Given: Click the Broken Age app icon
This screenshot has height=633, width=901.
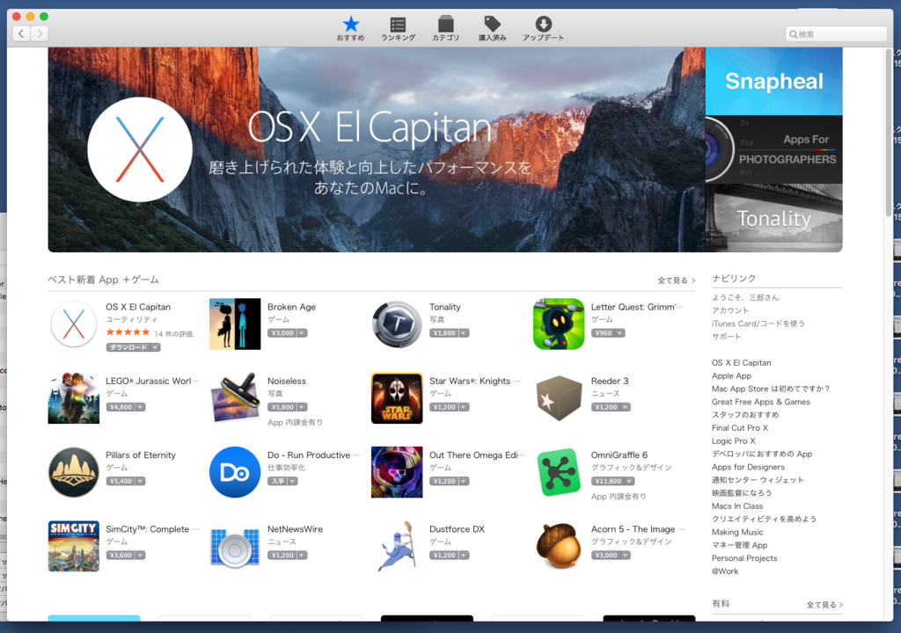Looking at the screenshot, I should pyautogui.click(x=235, y=324).
